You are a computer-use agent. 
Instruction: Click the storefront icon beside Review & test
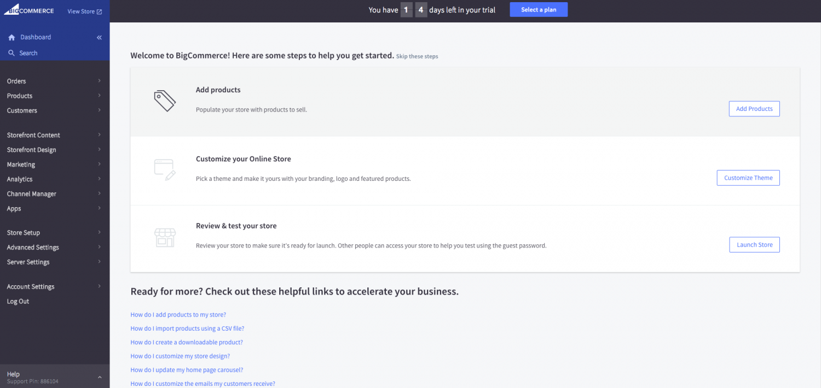click(164, 237)
